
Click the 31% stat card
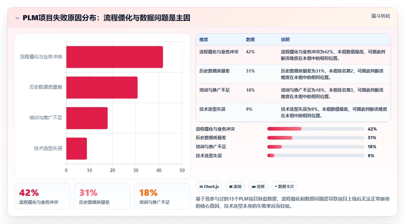[102, 196]
